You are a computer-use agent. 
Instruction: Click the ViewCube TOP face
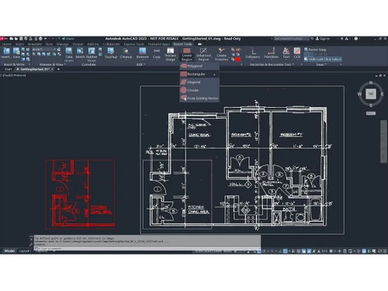tap(371, 94)
